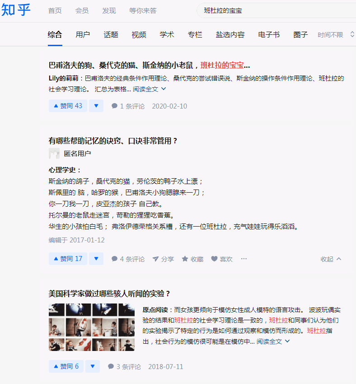Image resolution: width=356 pixels, height=384 pixels.
Task: Upvote with 赞同 6 button
Action: [x=66, y=366]
